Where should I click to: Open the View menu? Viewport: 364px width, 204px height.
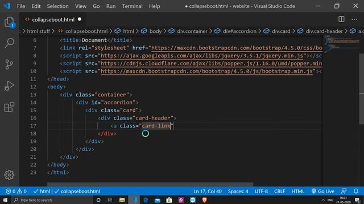pyautogui.click(x=81, y=6)
